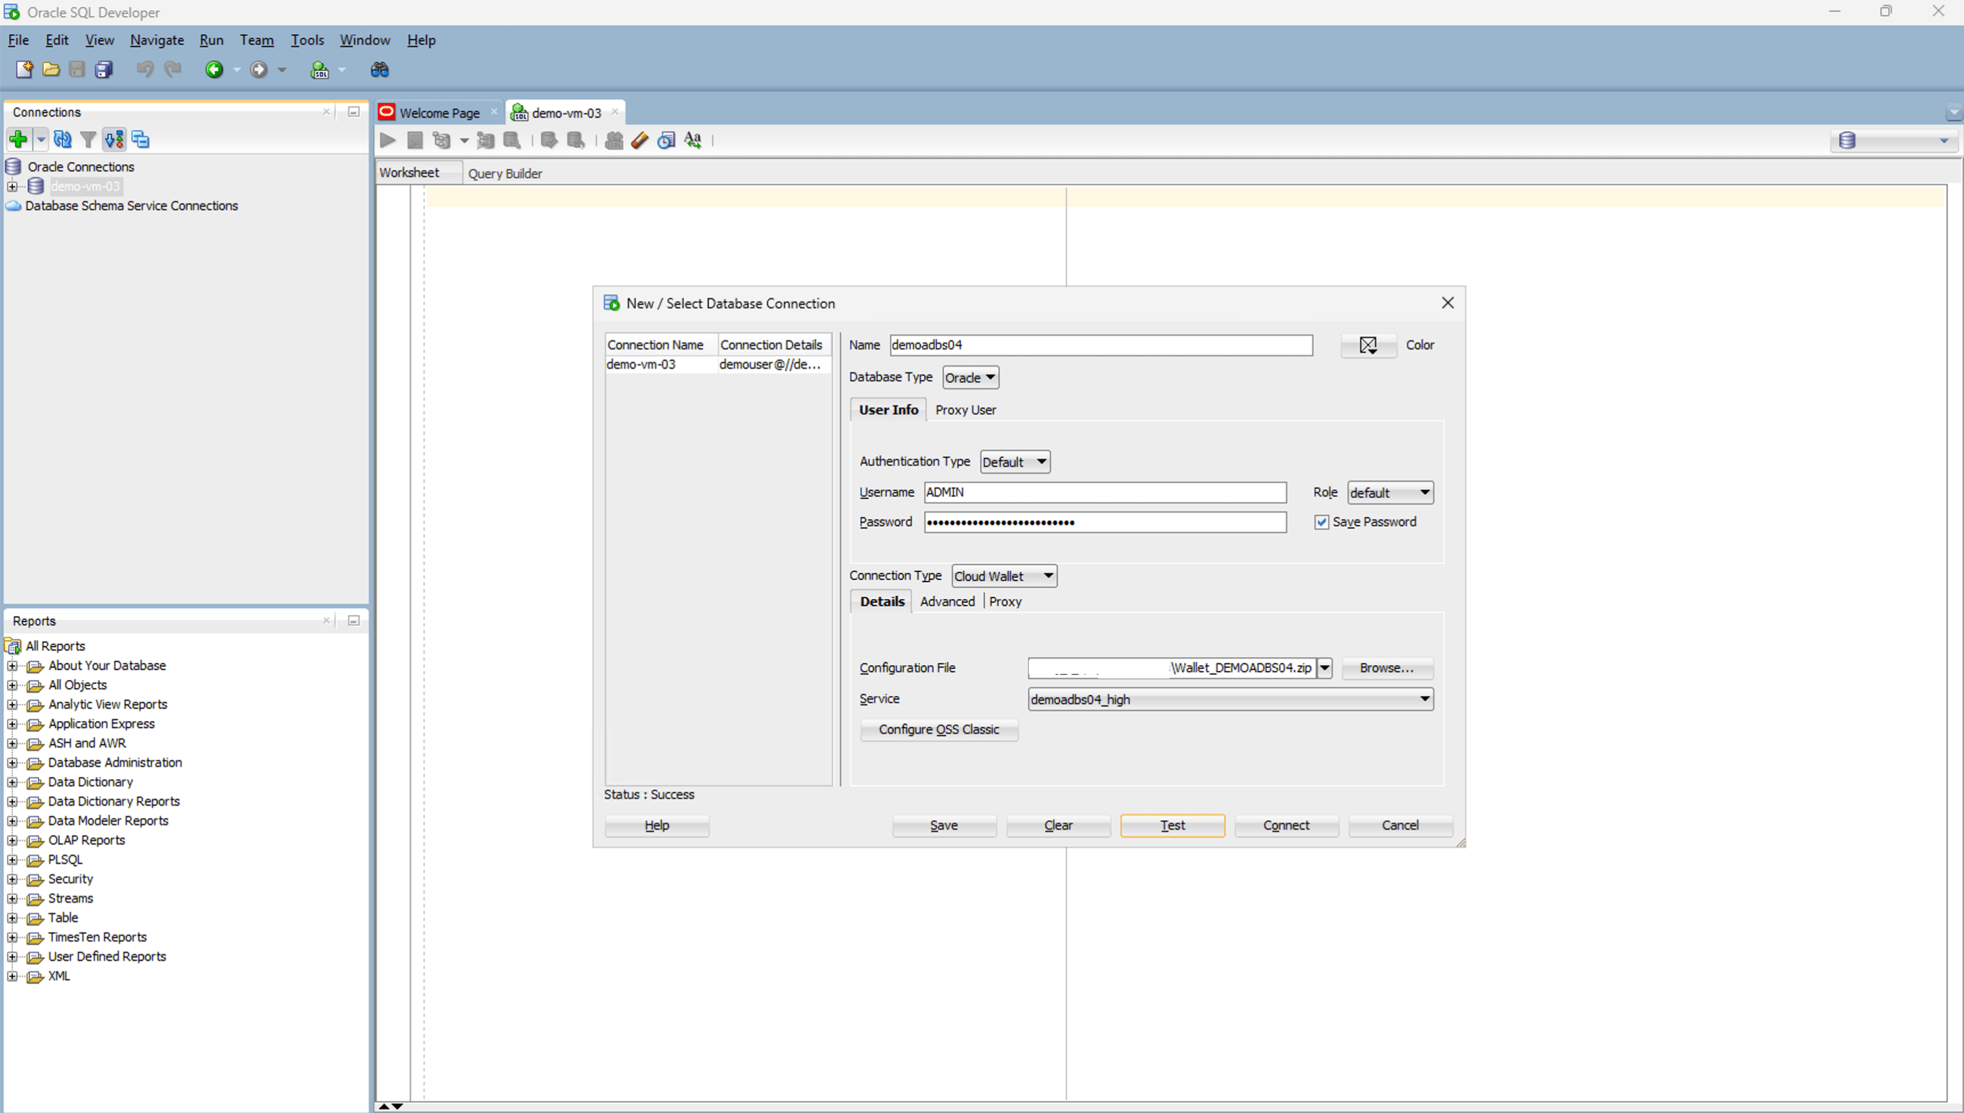Rollback changes using the rollback icon
Screen dimensions: 1964x1113
(x=577, y=140)
